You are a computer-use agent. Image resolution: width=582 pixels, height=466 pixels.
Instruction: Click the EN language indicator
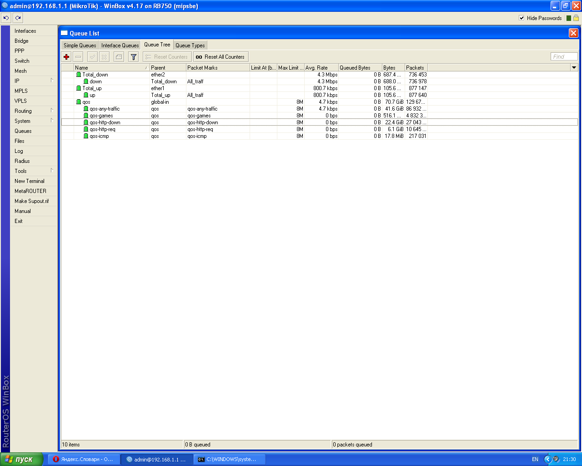tap(535, 460)
